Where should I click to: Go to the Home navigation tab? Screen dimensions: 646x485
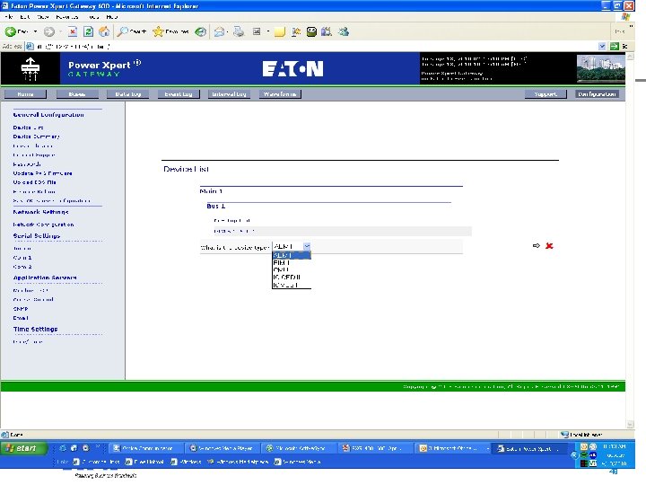[25, 94]
